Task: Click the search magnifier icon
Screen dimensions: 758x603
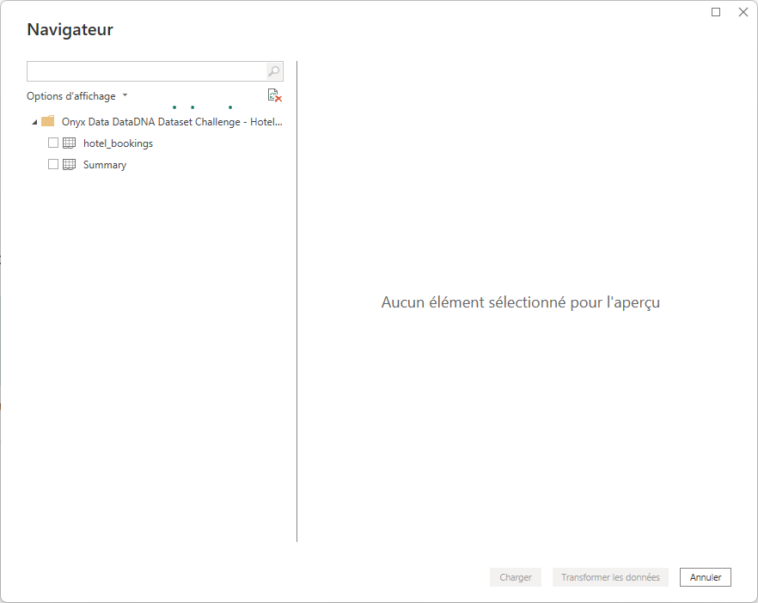Action: click(x=274, y=71)
